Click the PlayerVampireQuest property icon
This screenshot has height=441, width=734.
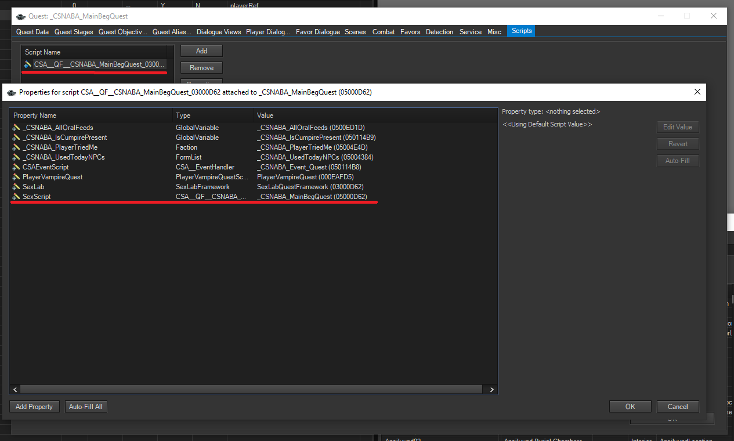(16, 177)
